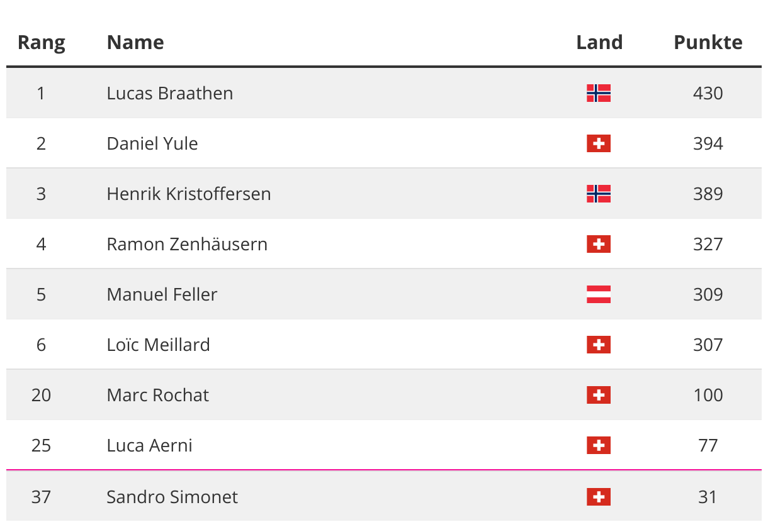The height and width of the screenshot is (527, 768).
Task: Click on Manuel Feller's name
Action: [x=162, y=294]
